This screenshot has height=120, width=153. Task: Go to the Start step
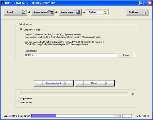[x=15, y=12]
